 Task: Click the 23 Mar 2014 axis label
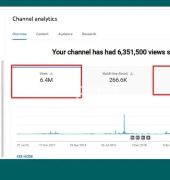pos(78,145)
